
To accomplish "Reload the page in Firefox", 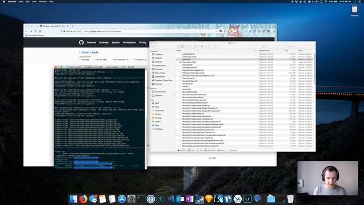I will (x=35, y=31).
